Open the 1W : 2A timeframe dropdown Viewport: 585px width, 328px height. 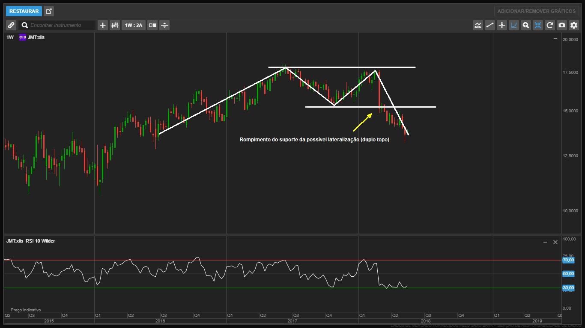(133, 25)
